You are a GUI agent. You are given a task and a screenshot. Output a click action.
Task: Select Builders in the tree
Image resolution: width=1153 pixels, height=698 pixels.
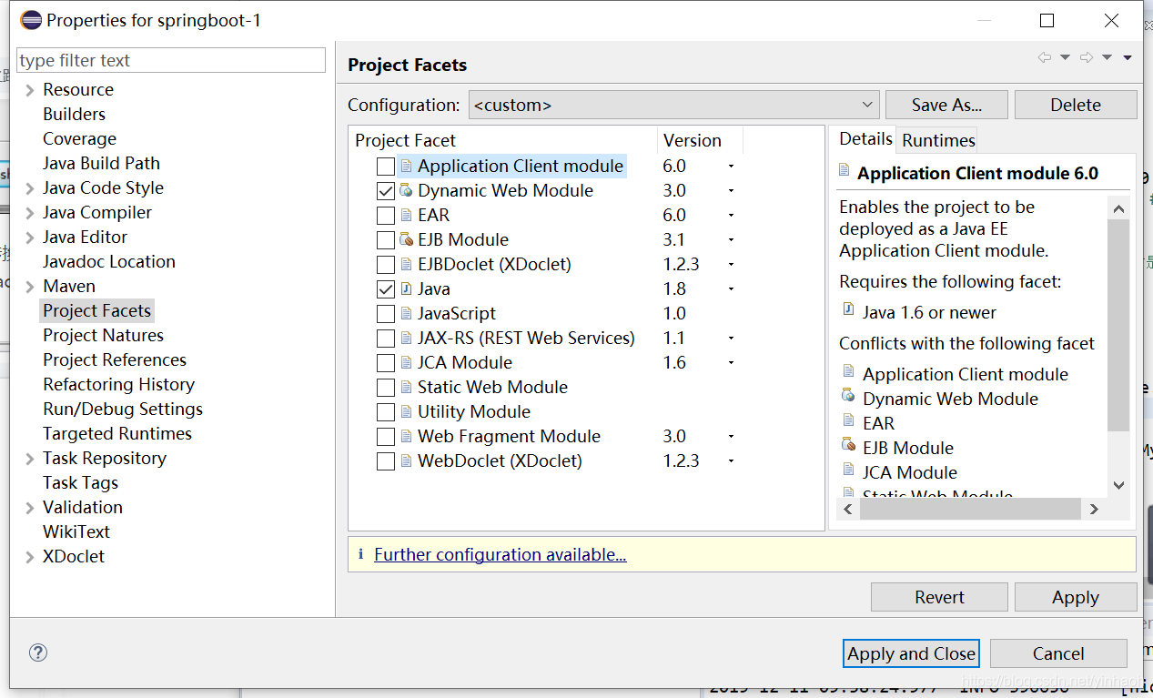[x=74, y=114]
